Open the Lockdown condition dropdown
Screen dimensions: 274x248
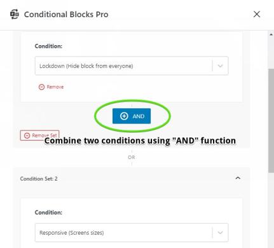[x=132, y=65]
